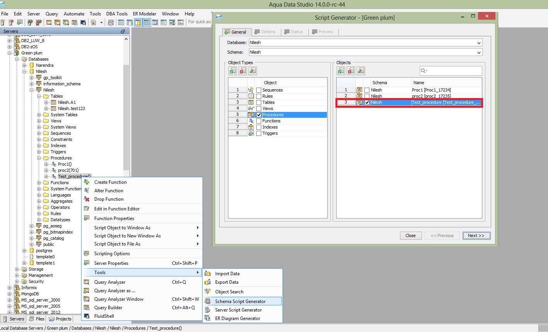This screenshot has width=548, height=332.
Task: Click the Next >> button
Action: pyautogui.click(x=476, y=235)
